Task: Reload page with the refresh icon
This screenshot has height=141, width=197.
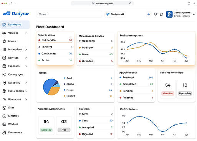Action: click(130, 3)
